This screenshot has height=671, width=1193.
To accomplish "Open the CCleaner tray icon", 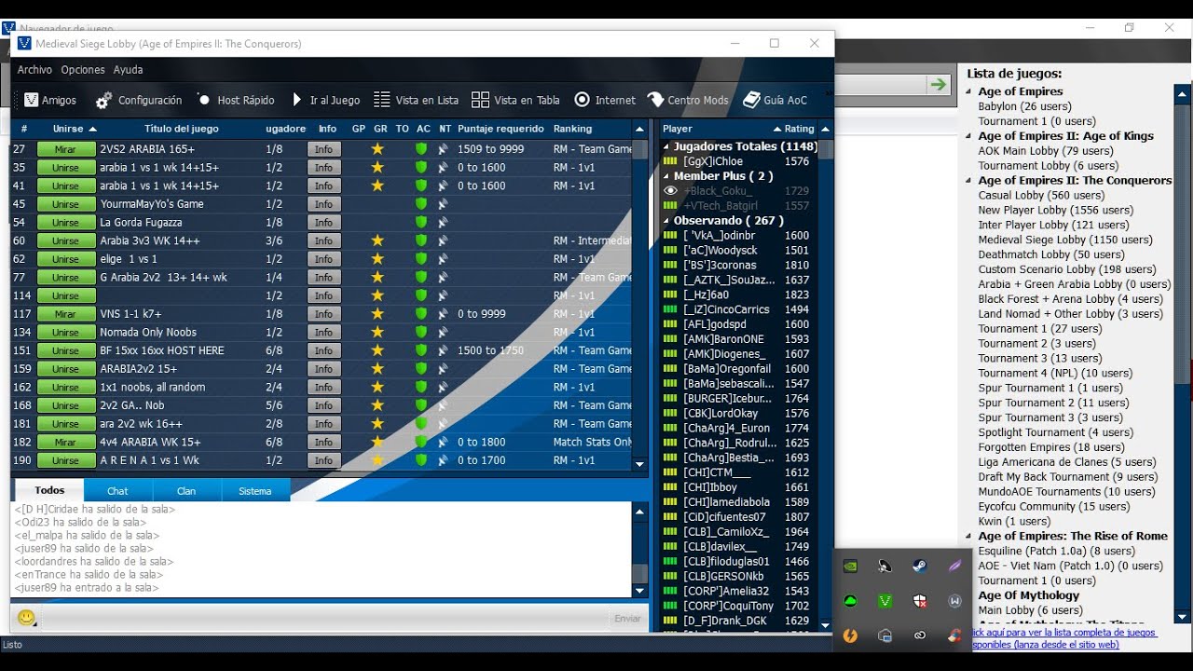I will pos(954,636).
